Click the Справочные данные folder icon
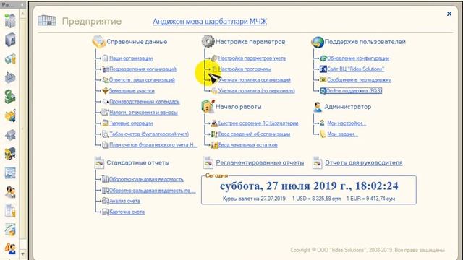 click(98, 42)
